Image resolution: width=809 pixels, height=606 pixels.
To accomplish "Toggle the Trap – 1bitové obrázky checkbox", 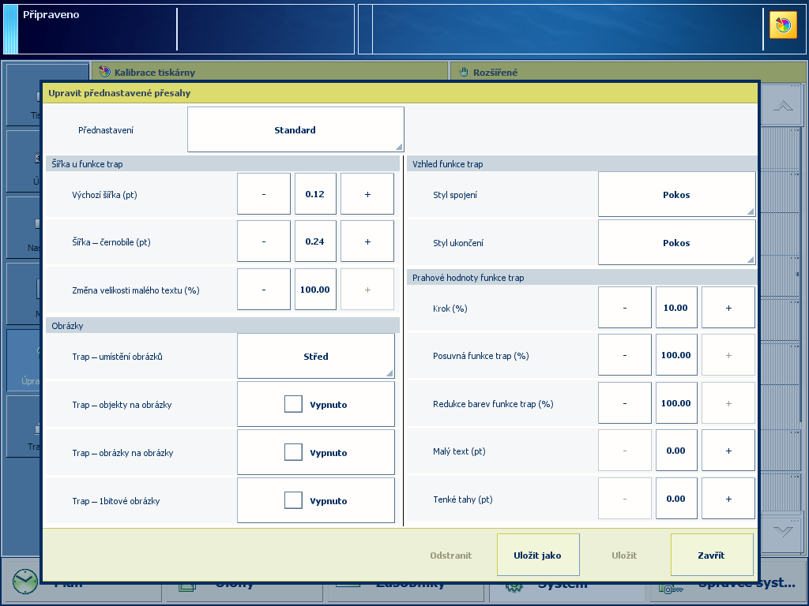I will (x=293, y=500).
